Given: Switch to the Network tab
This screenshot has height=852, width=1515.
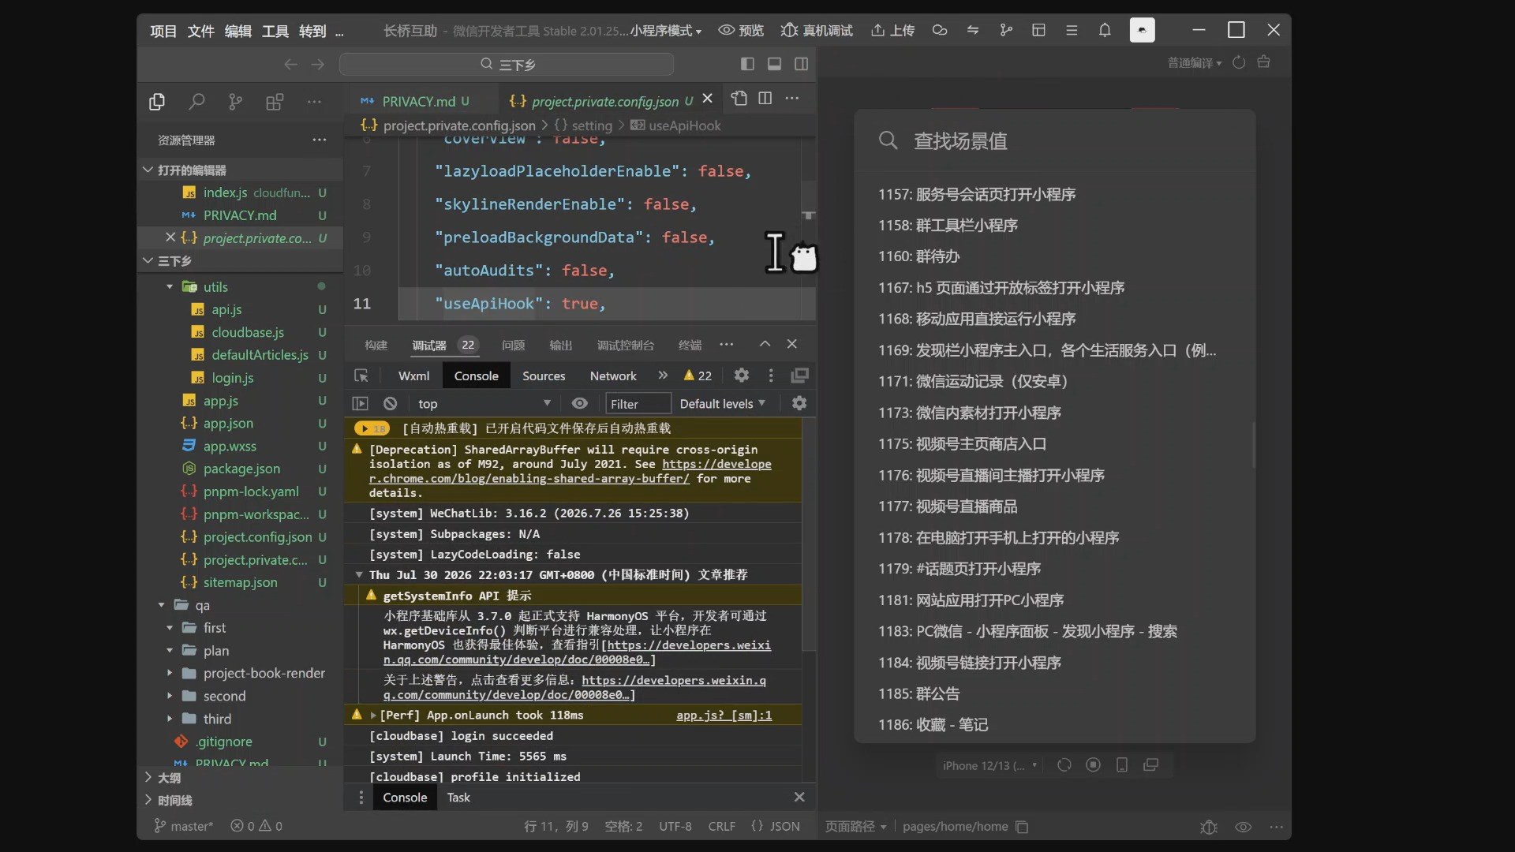Looking at the screenshot, I should (613, 376).
